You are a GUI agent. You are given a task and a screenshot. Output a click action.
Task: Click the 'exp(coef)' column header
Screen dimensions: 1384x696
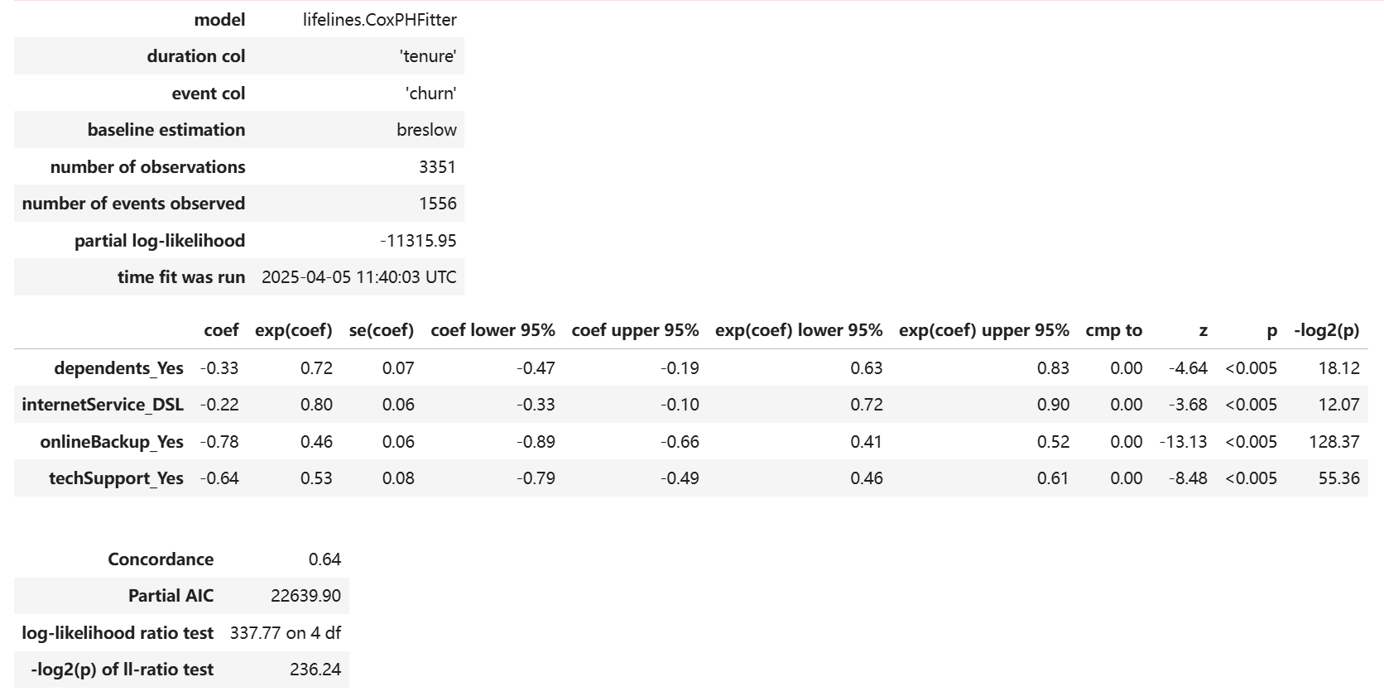pos(293,330)
